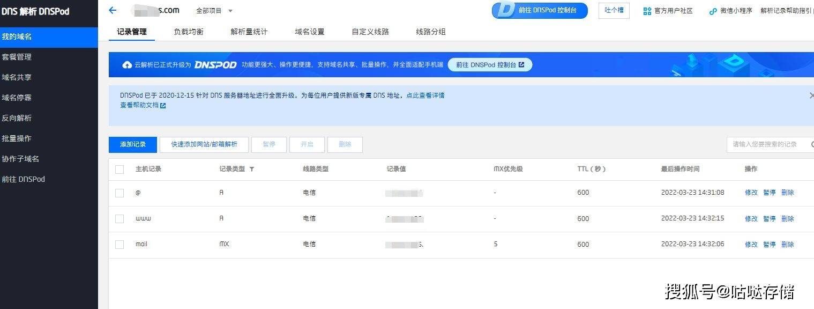Select the 线路分组 tab
Screen dimensions: 814x309
431,32
